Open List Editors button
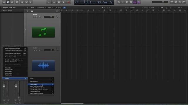This screenshot has height=105, width=188. pos(172,2)
